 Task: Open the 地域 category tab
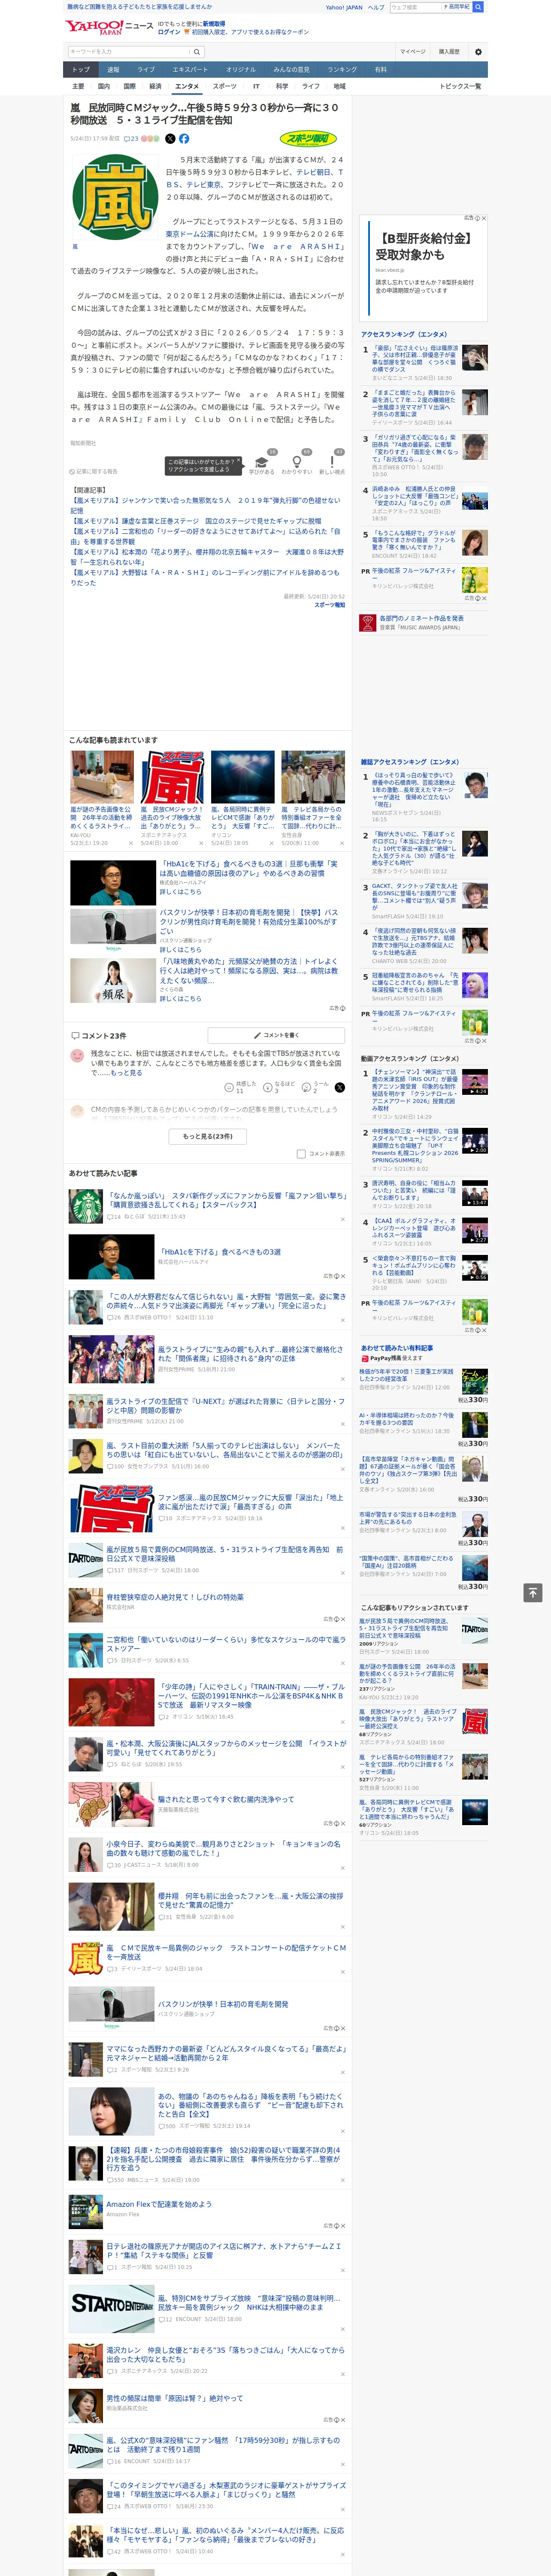click(339, 86)
